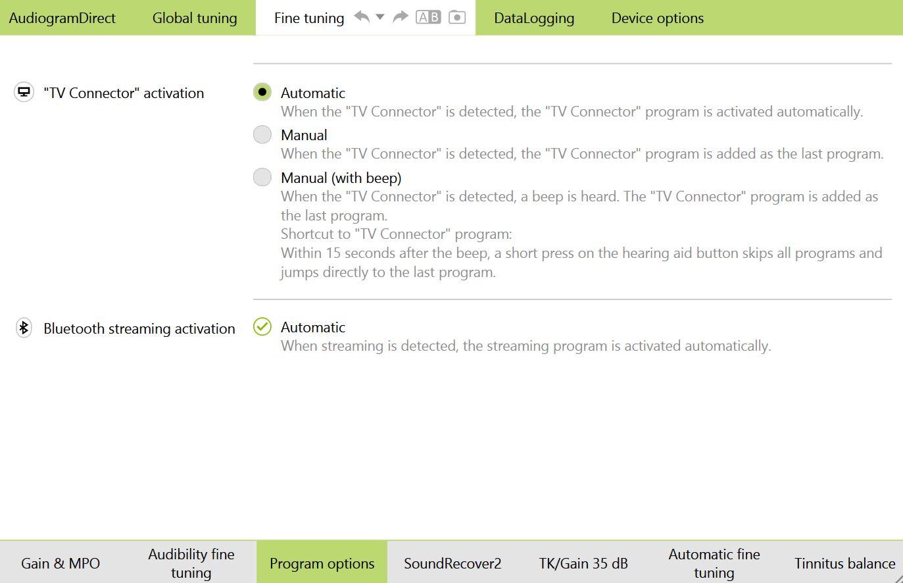Open the Device options tab
The height and width of the screenshot is (583, 903).
(x=658, y=18)
